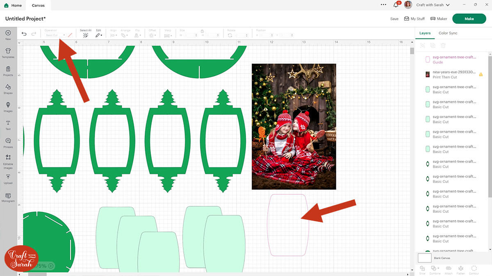Click the pink guide outline shape on canvas
Viewport: 492px width, 276px height.
coord(288,225)
